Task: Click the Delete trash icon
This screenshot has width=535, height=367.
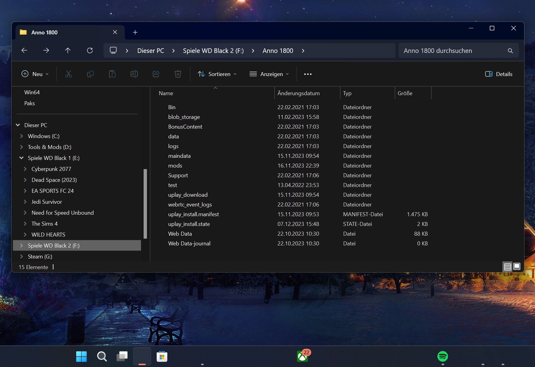Action: pyautogui.click(x=178, y=74)
